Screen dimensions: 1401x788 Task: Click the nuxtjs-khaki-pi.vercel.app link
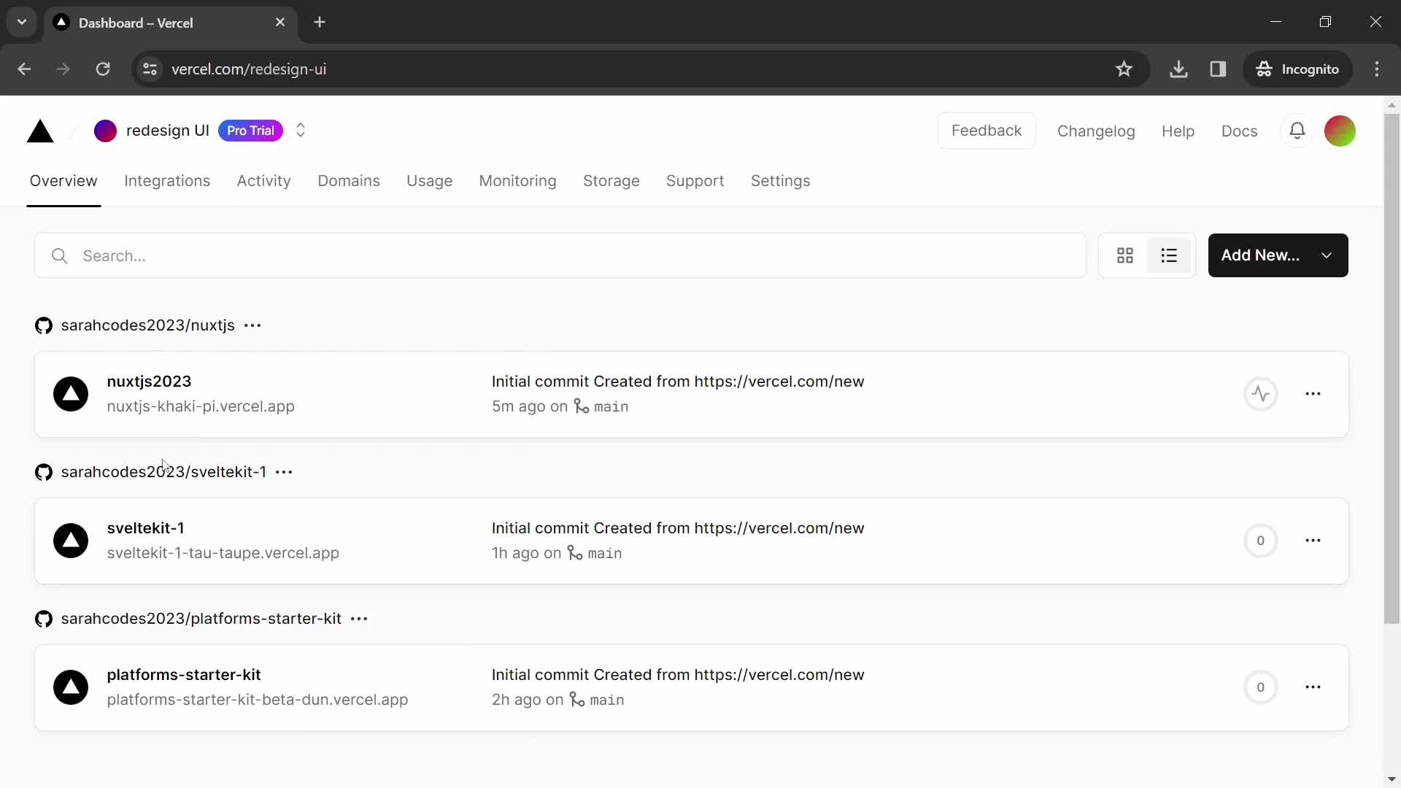point(200,406)
